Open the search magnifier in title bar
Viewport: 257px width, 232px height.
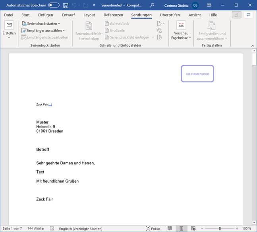tap(152, 6)
